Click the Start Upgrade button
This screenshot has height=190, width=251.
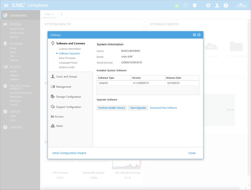click(x=138, y=108)
